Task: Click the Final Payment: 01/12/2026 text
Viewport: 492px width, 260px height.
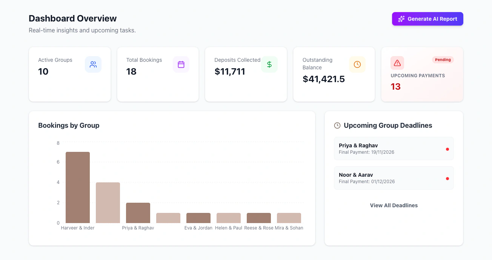Action: tap(367, 182)
